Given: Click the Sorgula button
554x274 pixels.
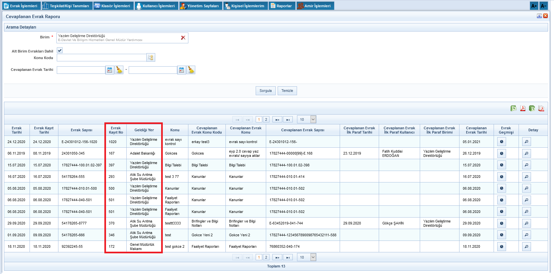Looking at the screenshot, I should [266, 91].
